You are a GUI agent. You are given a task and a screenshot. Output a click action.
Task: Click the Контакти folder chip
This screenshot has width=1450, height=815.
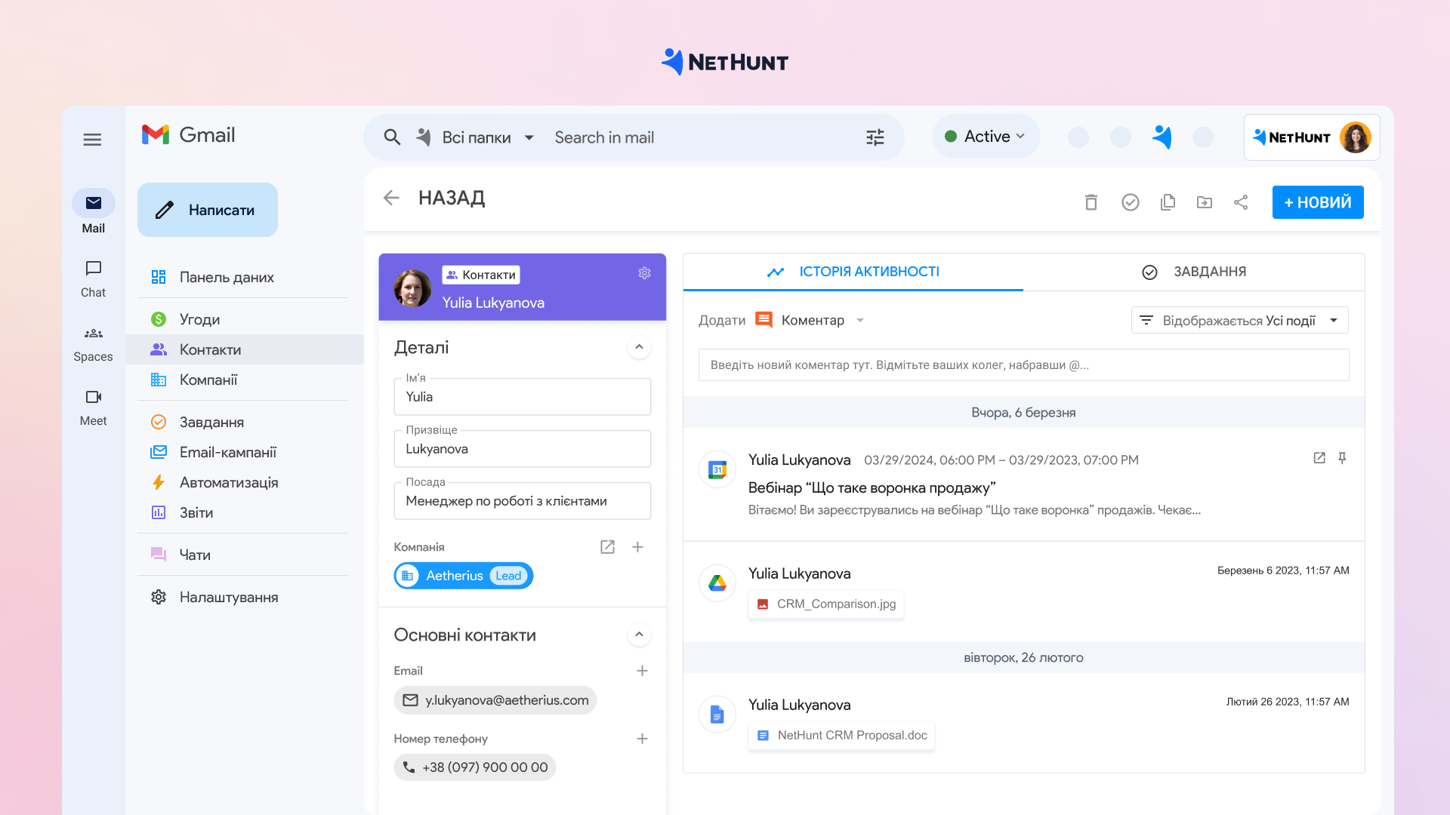pyautogui.click(x=481, y=275)
